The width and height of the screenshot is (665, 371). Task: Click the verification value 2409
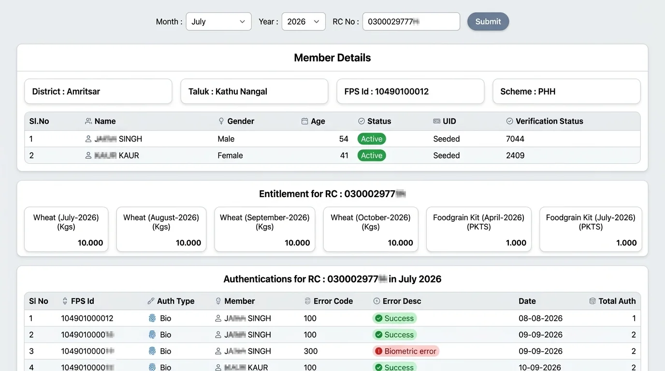[515, 156]
